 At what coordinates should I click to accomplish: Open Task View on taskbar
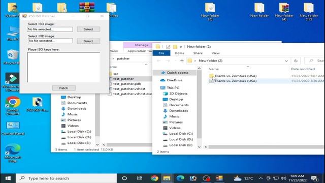click(140, 178)
